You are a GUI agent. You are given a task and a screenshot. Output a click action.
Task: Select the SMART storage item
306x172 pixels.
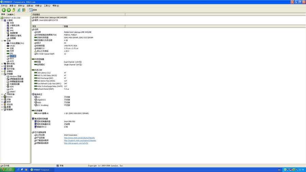[12, 92]
